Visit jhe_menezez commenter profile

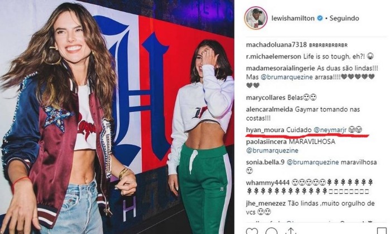(266, 203)
